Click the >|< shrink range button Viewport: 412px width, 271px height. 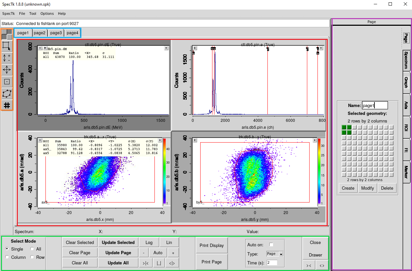(x=145, y=263)
